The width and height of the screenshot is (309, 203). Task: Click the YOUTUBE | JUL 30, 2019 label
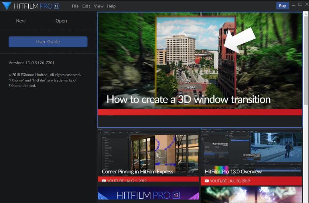(x=230, y=181)
